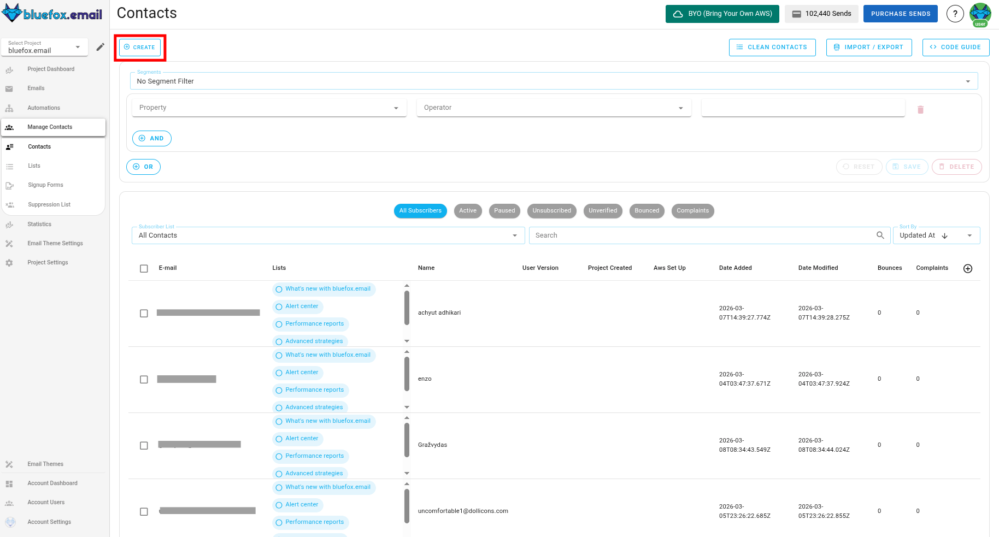This screenshot has width=999, height=537.
Task: Click the magnifier icon in the search bar
Action: coord(880,235)
